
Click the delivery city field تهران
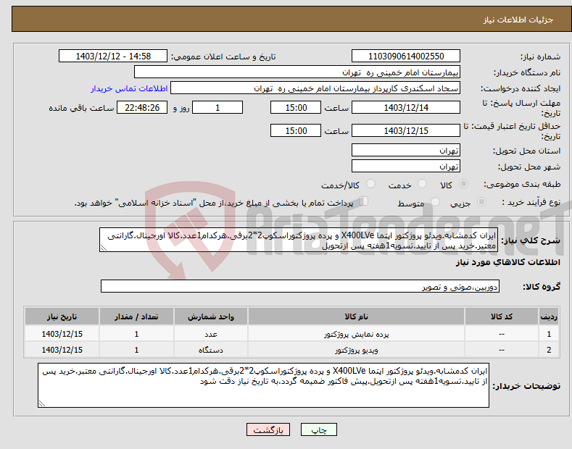point(406,166)
